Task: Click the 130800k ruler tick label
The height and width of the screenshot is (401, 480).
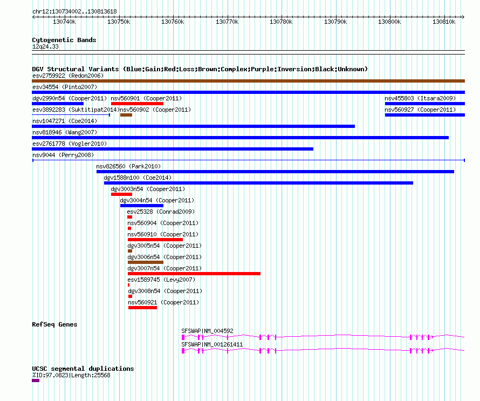Action: point(389,22)
